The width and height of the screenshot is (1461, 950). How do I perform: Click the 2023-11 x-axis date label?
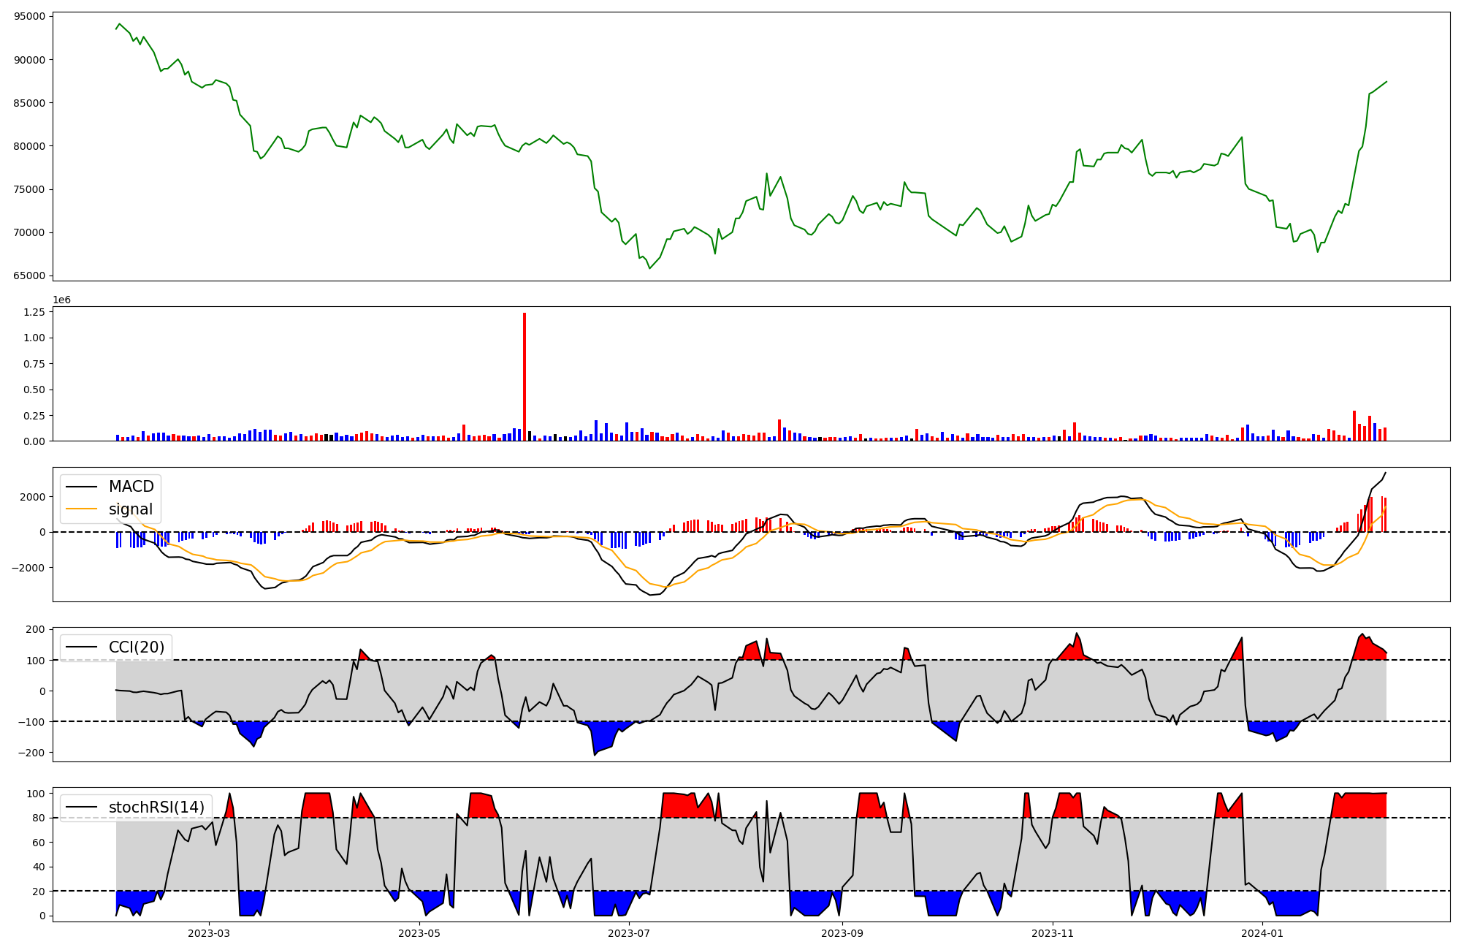(1052, 933)
